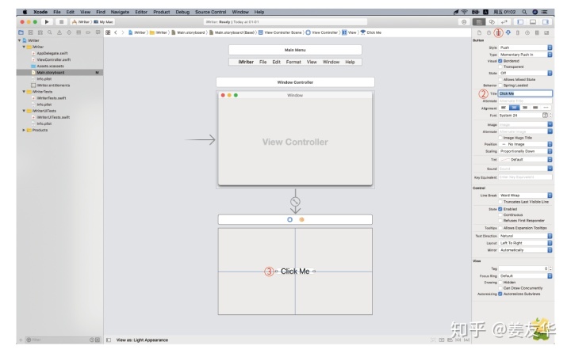571x353 pixels.
Task: Check Truncates Last Visible Line
Action: point(500,202)
